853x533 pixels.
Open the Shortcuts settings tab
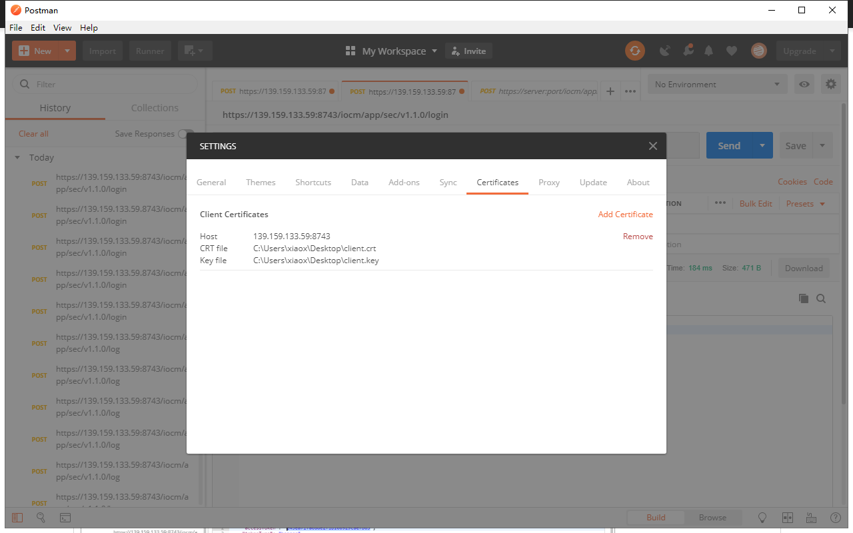click(x=313, y=183)
